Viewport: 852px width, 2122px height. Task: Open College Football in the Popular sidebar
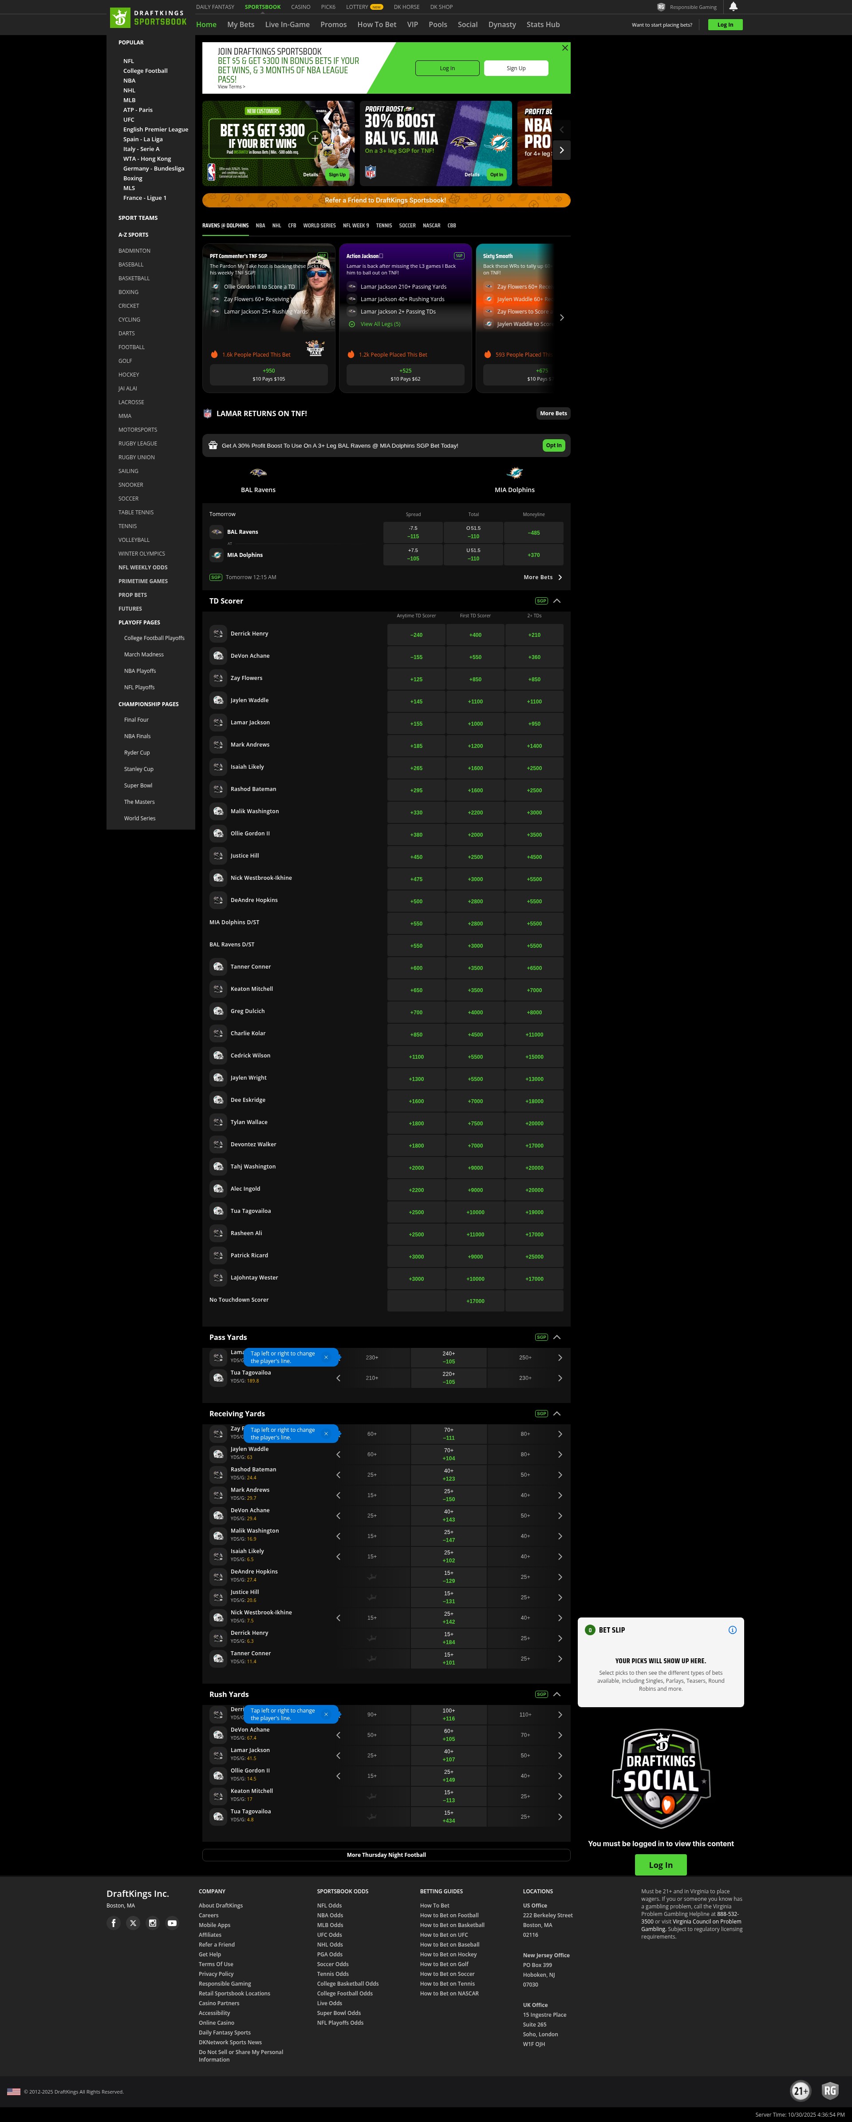click(146, 71)
